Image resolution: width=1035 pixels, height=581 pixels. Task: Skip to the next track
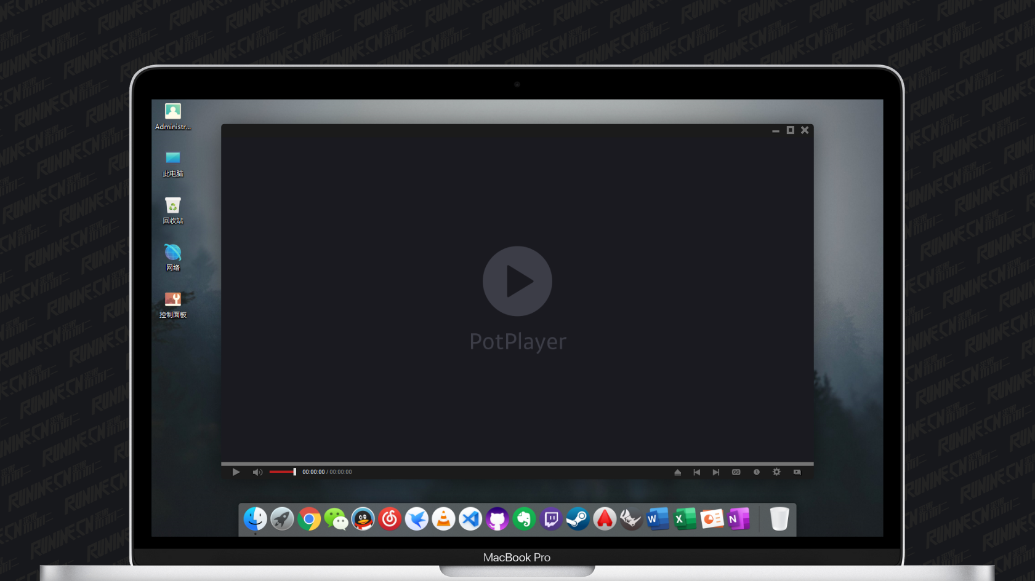coord(716,472)
